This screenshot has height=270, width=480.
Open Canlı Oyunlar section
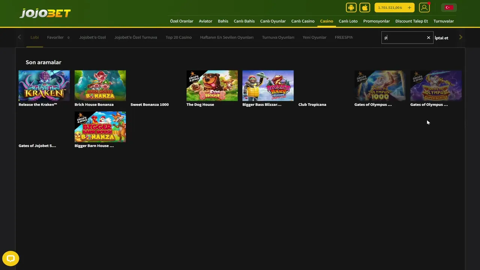pyautogui.click(x=273, y=21)
